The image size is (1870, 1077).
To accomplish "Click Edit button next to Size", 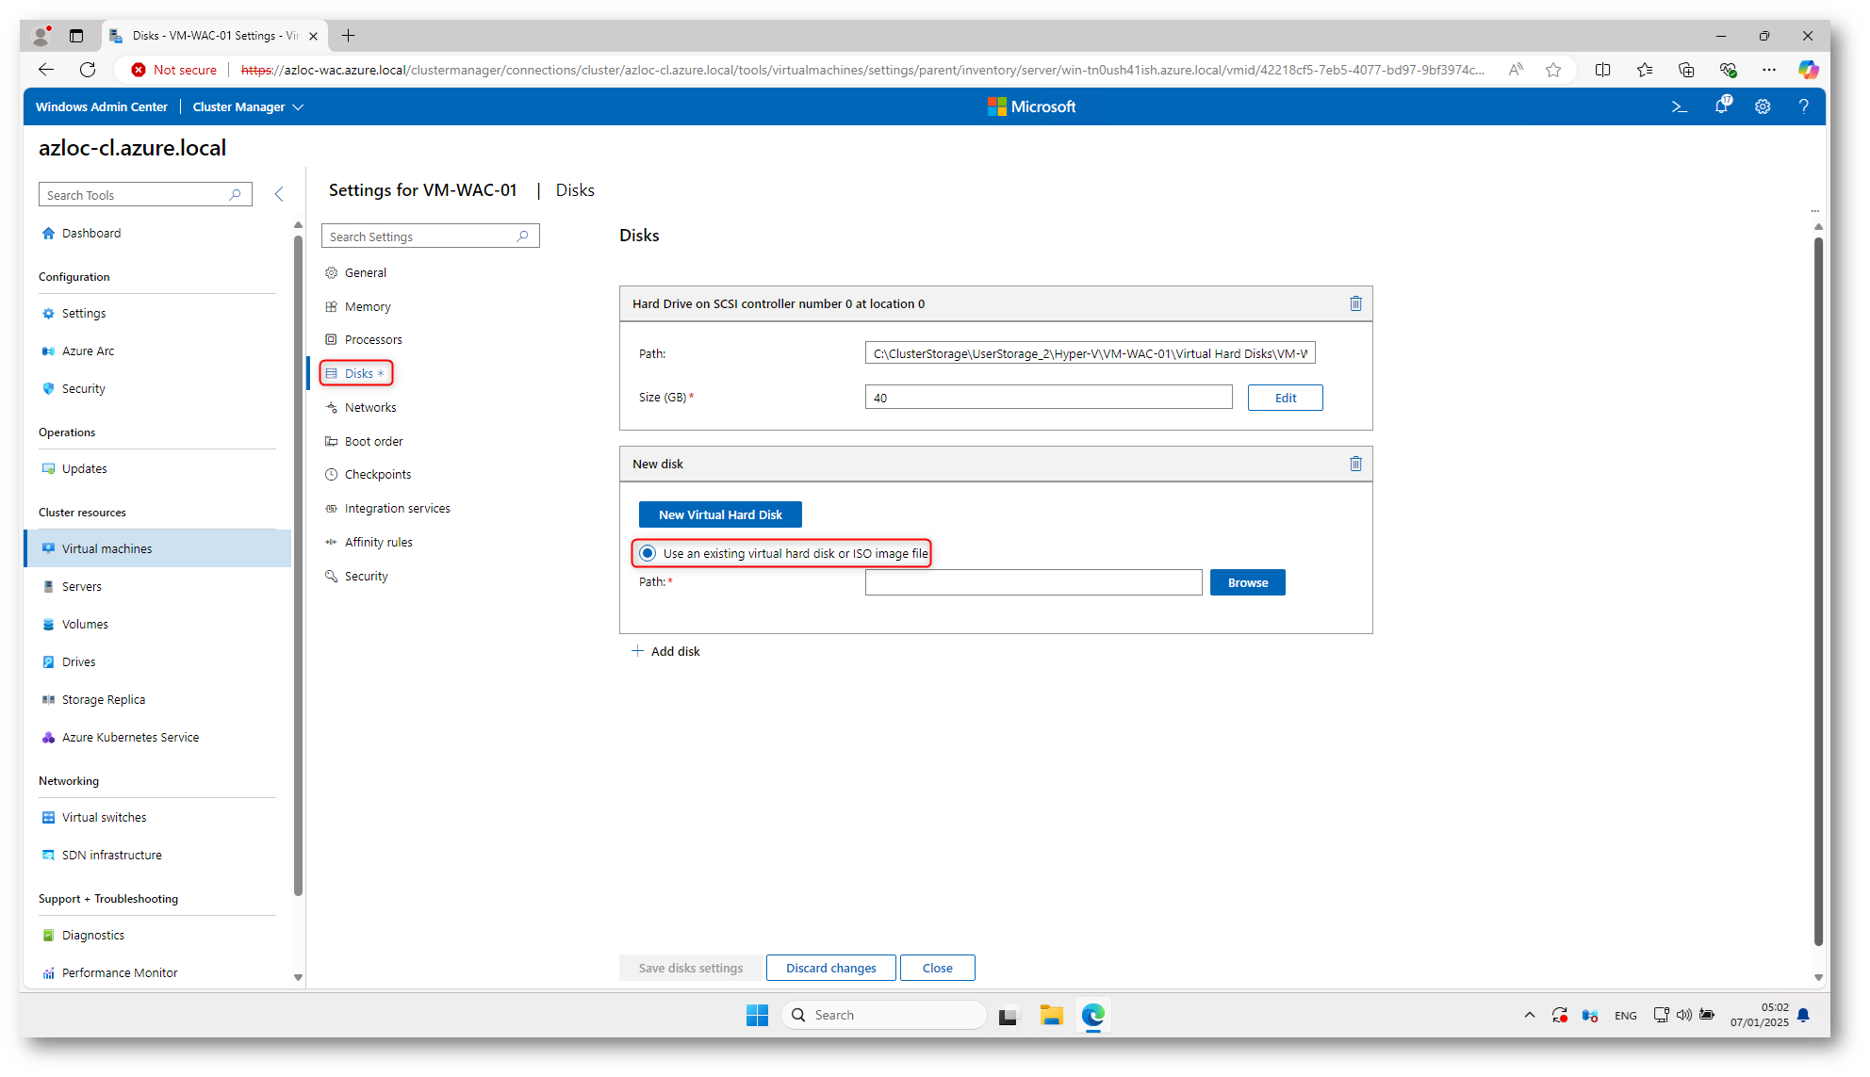I will [1286, 398].
